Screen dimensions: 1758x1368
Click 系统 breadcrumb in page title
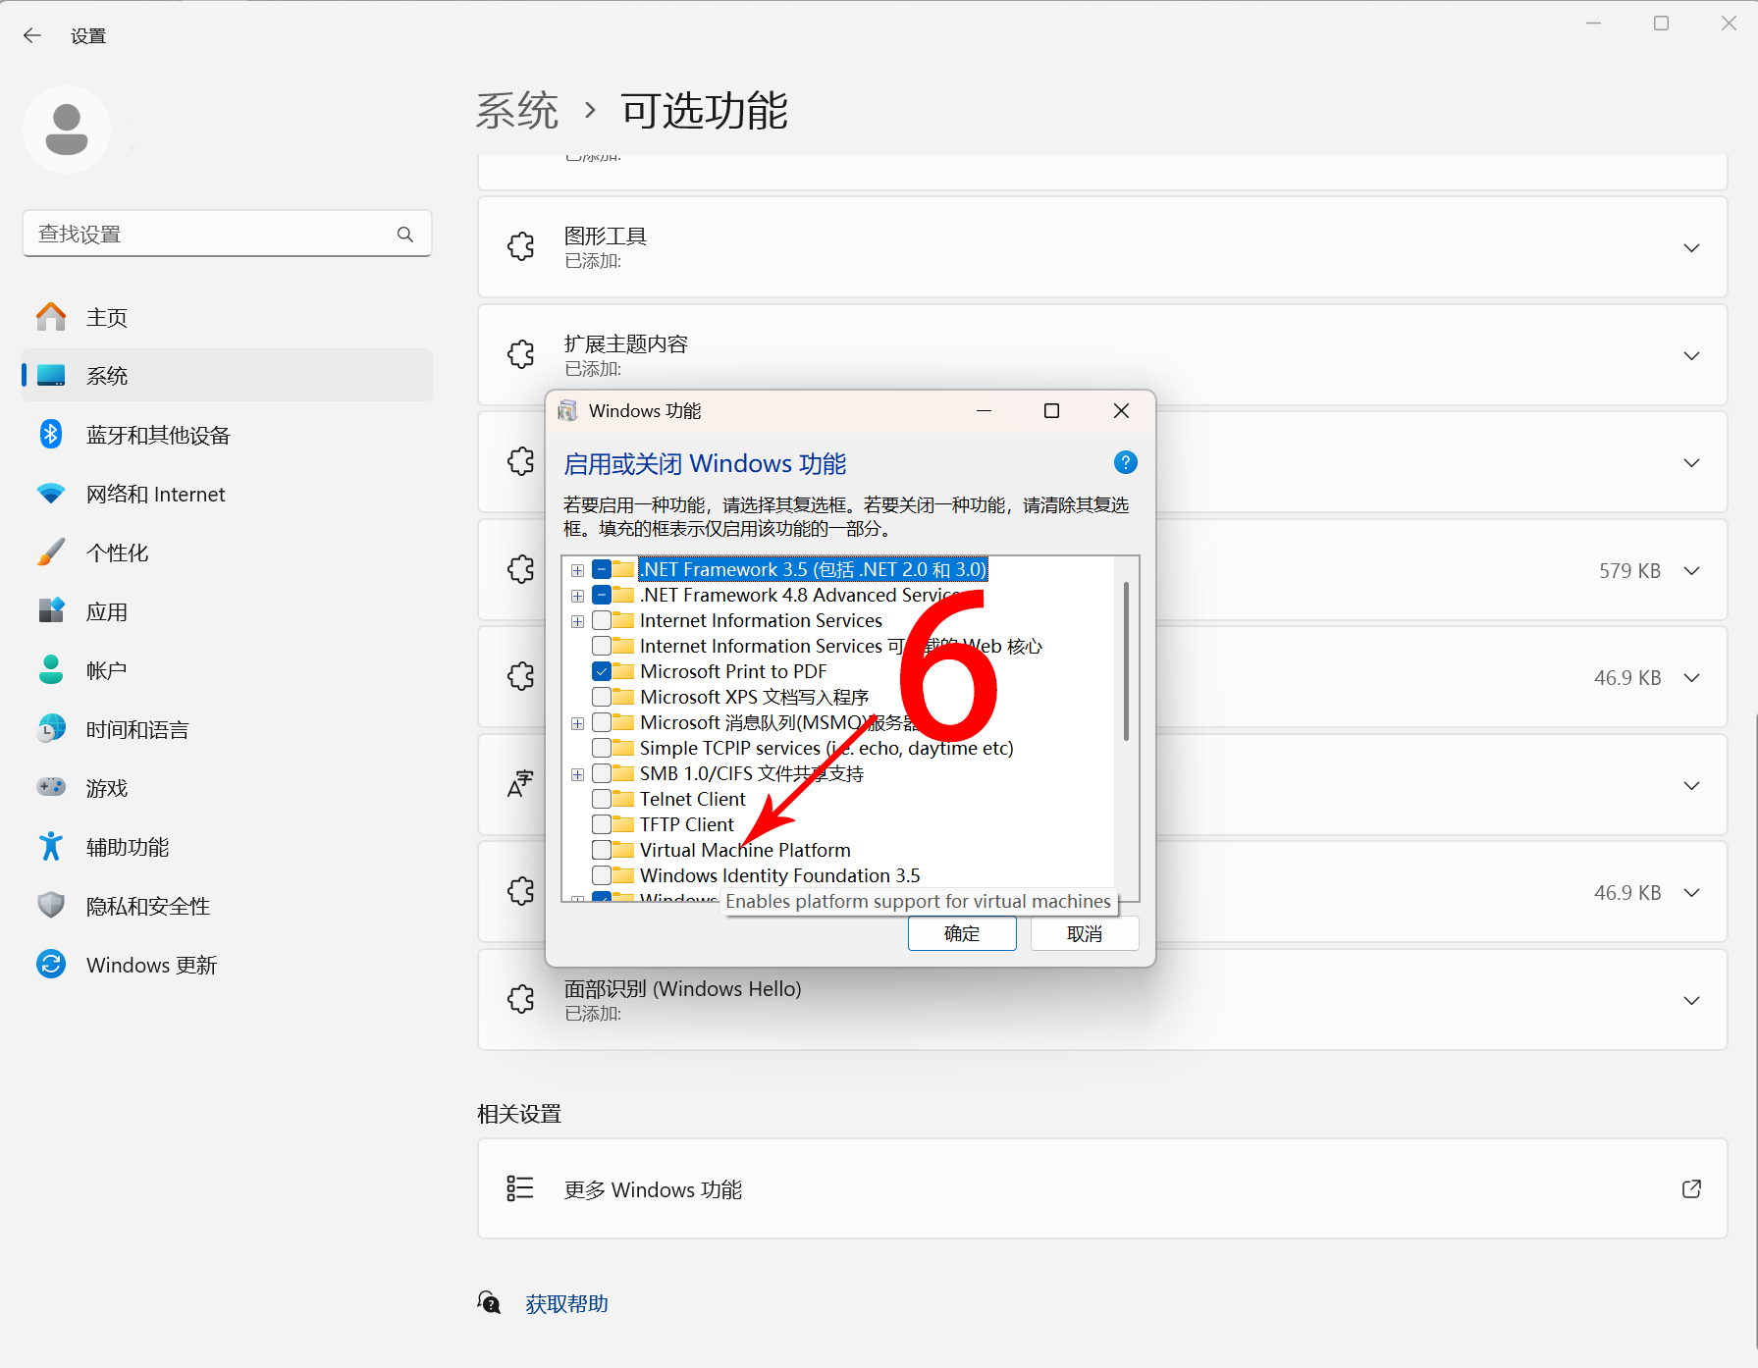pyautogui.click(x=517, y=110)
